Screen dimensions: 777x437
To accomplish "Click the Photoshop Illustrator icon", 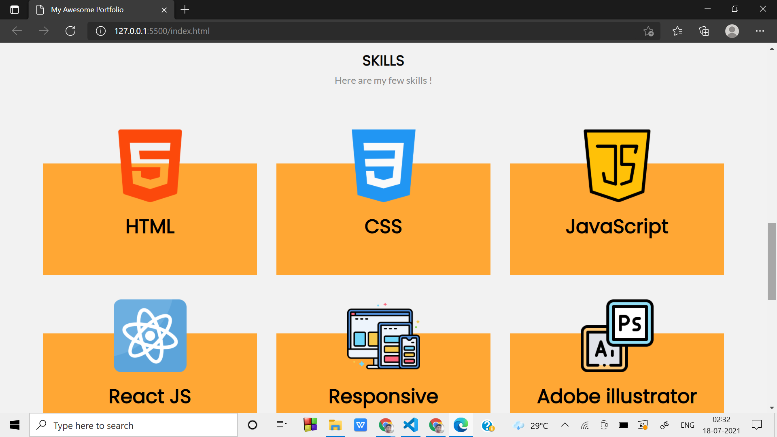I will pos(617,336).
